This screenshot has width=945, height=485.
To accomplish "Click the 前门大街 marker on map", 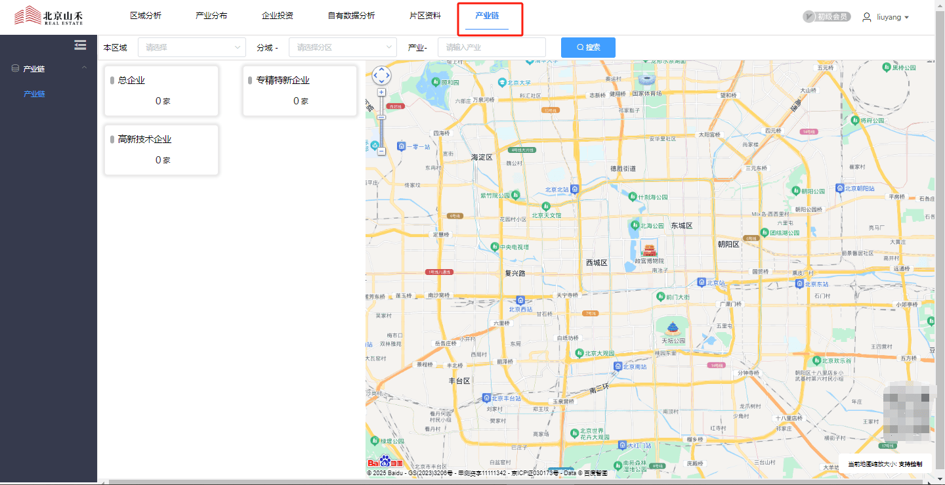I will click(661, 297).
